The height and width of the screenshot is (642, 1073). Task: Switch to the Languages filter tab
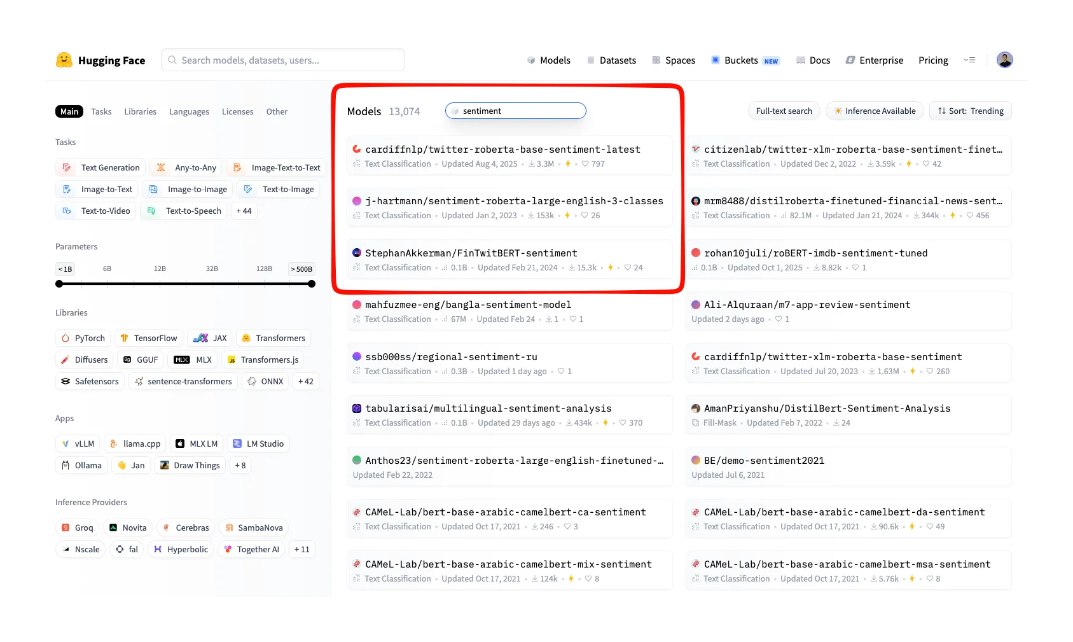coord(189,111)
